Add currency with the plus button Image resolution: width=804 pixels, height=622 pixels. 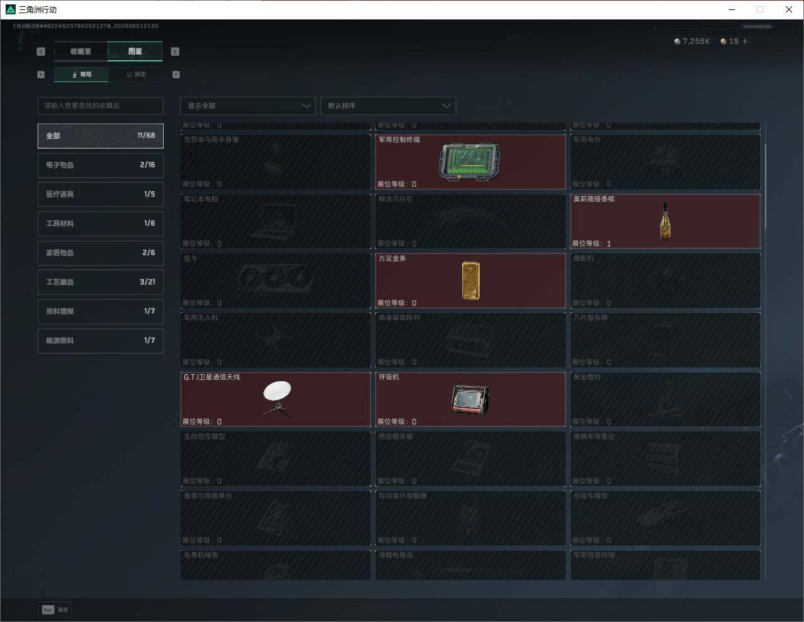(745, 41)
